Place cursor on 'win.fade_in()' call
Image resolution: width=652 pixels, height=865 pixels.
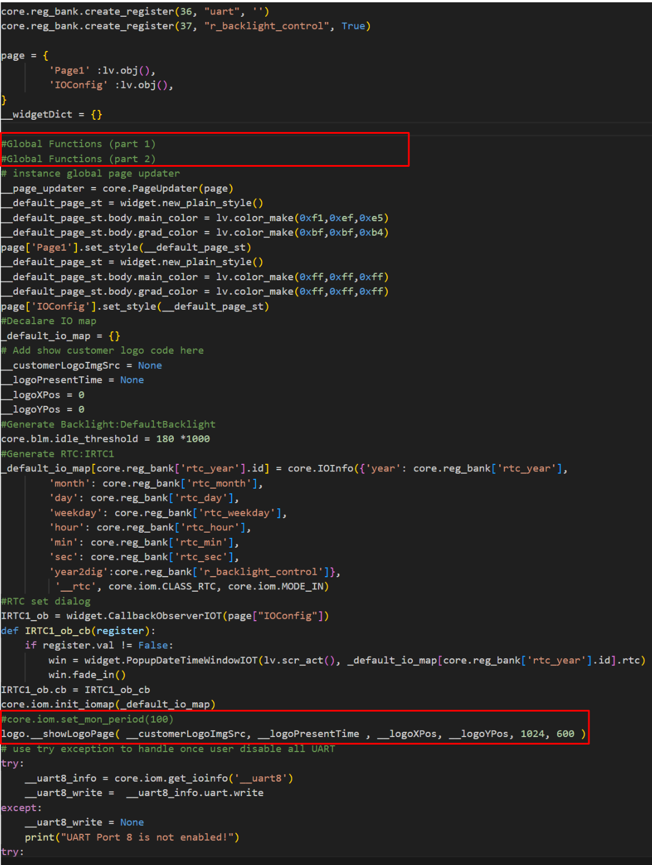[87, 675]
